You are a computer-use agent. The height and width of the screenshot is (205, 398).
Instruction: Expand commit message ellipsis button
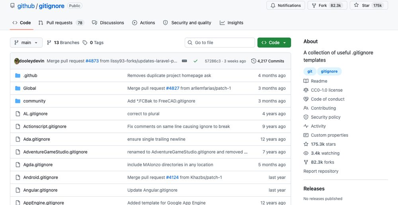coord(185,61)
